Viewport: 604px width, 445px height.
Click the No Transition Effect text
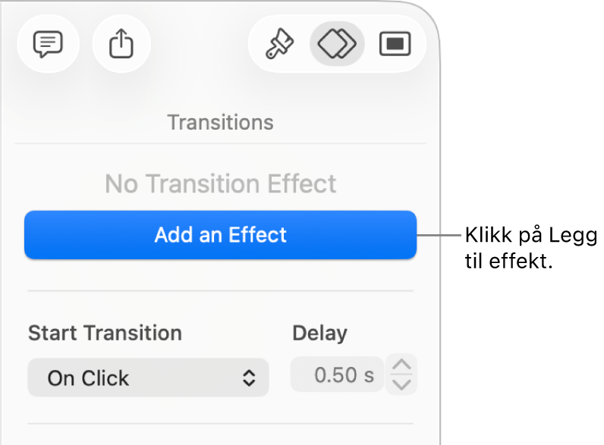220,183
